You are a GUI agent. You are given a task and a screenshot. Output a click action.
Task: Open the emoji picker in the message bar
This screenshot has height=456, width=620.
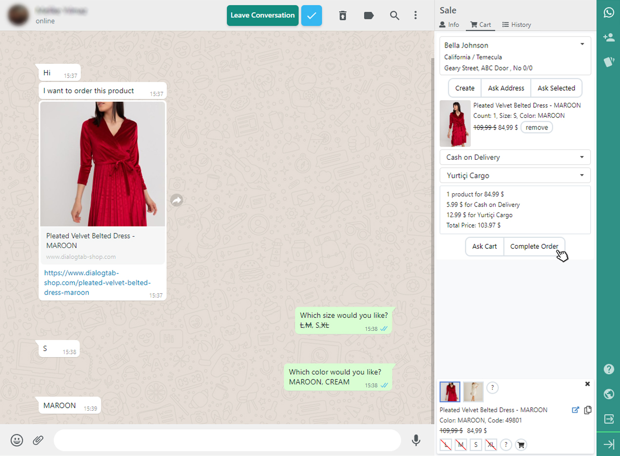pos(17,440)
